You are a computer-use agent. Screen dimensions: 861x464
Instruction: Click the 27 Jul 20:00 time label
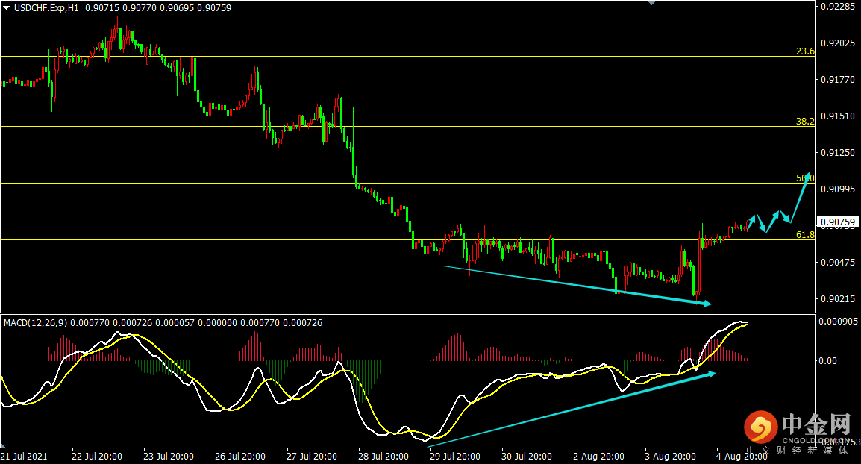312,457
